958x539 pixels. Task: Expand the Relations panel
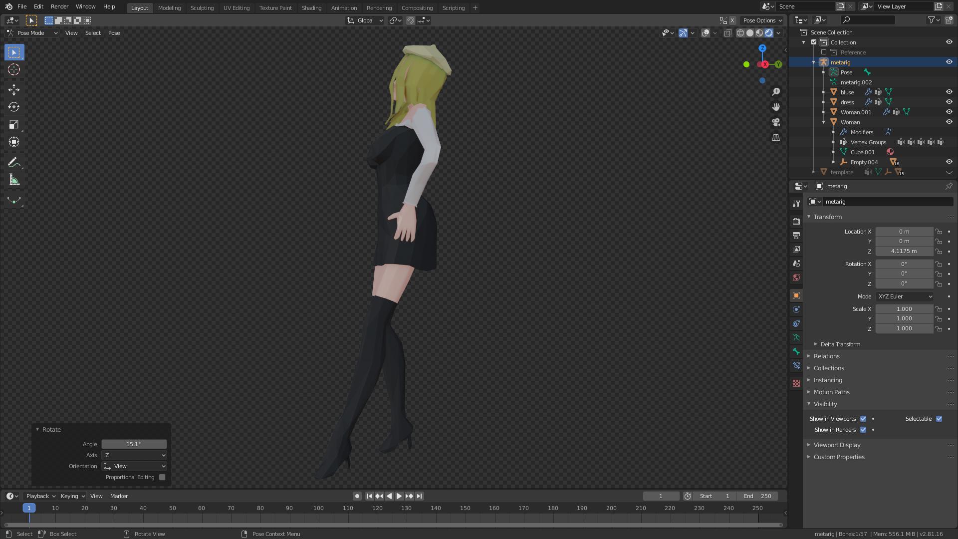tap(826, 356)
